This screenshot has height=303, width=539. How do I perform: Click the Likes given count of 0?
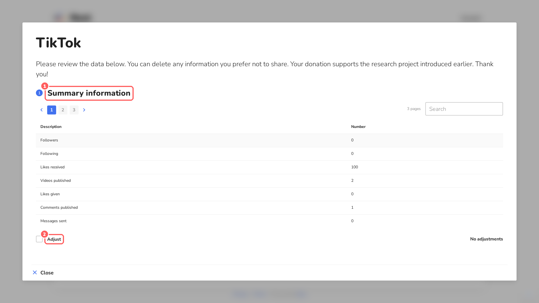[x=352, y=194]
